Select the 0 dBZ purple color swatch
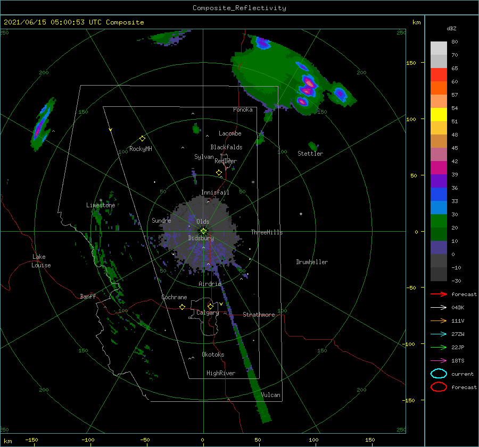 click(439, 248)
